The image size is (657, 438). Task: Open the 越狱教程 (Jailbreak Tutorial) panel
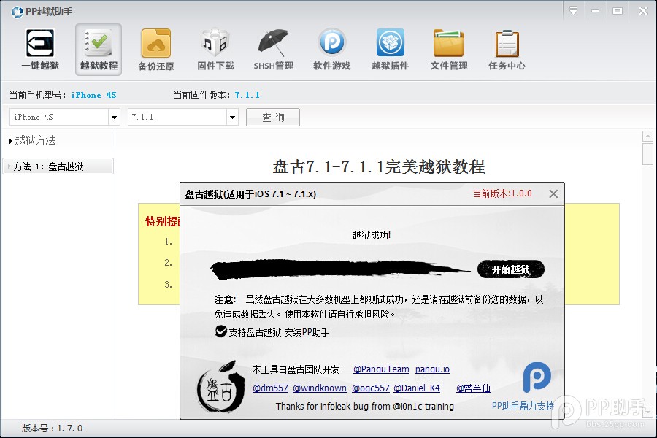click(x=98, y=49)
